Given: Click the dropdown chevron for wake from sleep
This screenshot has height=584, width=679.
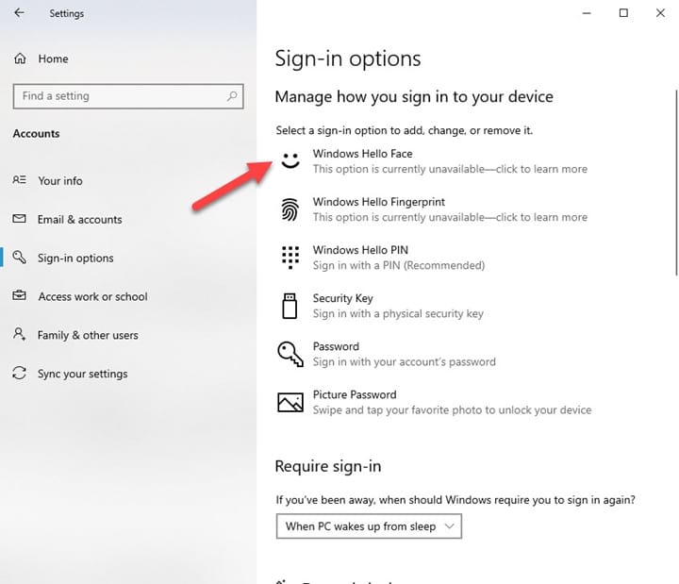Looking at the screenshot, I should pos(450,526).
